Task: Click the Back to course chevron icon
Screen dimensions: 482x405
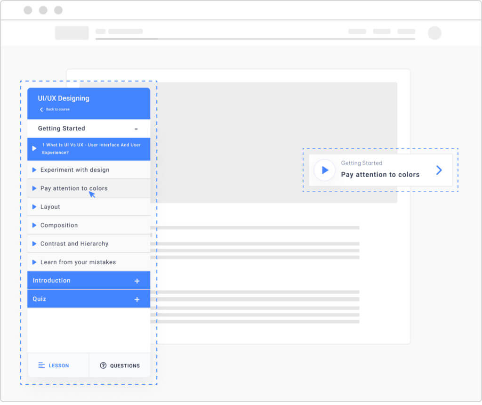Action: 41,109
